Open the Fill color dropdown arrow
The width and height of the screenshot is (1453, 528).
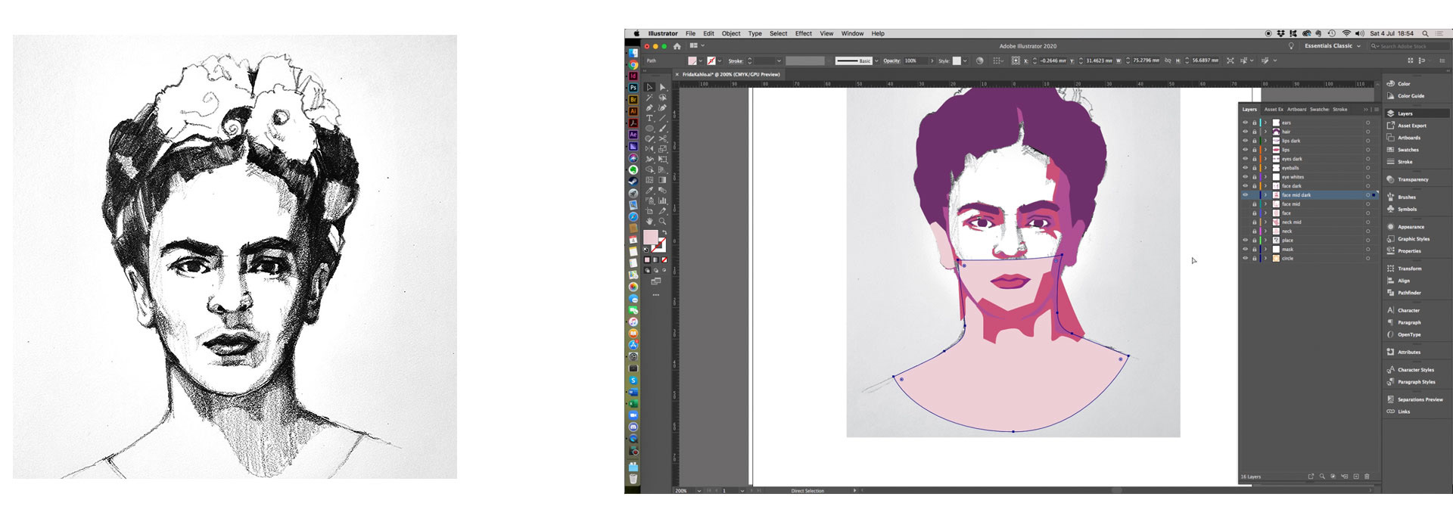coord(701,61)
